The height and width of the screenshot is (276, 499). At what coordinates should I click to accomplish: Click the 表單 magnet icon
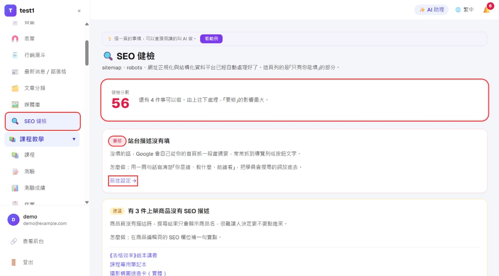(x=15, y=39)
